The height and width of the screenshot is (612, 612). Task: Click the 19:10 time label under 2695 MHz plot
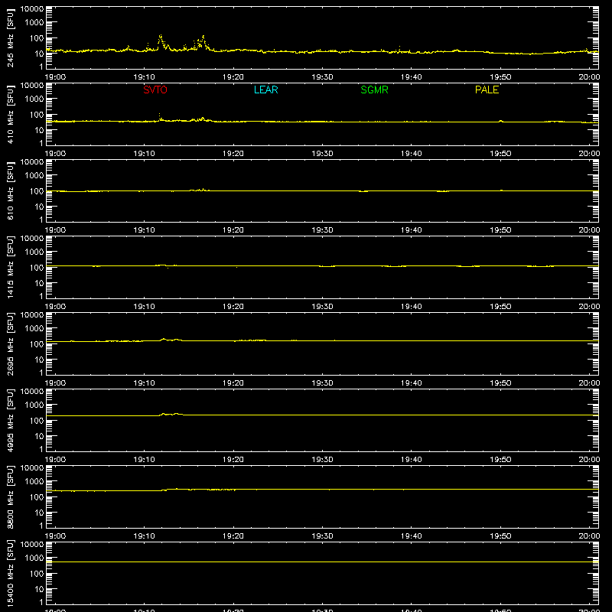144,383
